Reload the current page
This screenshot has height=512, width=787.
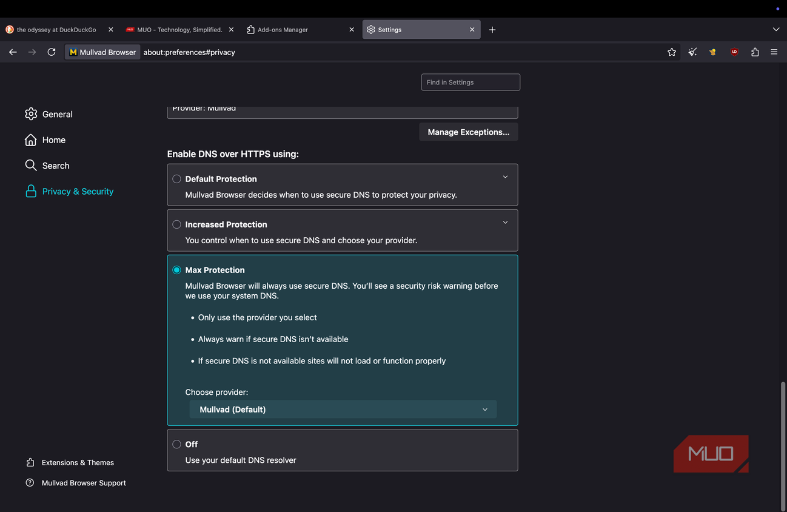tap(52, 52)
